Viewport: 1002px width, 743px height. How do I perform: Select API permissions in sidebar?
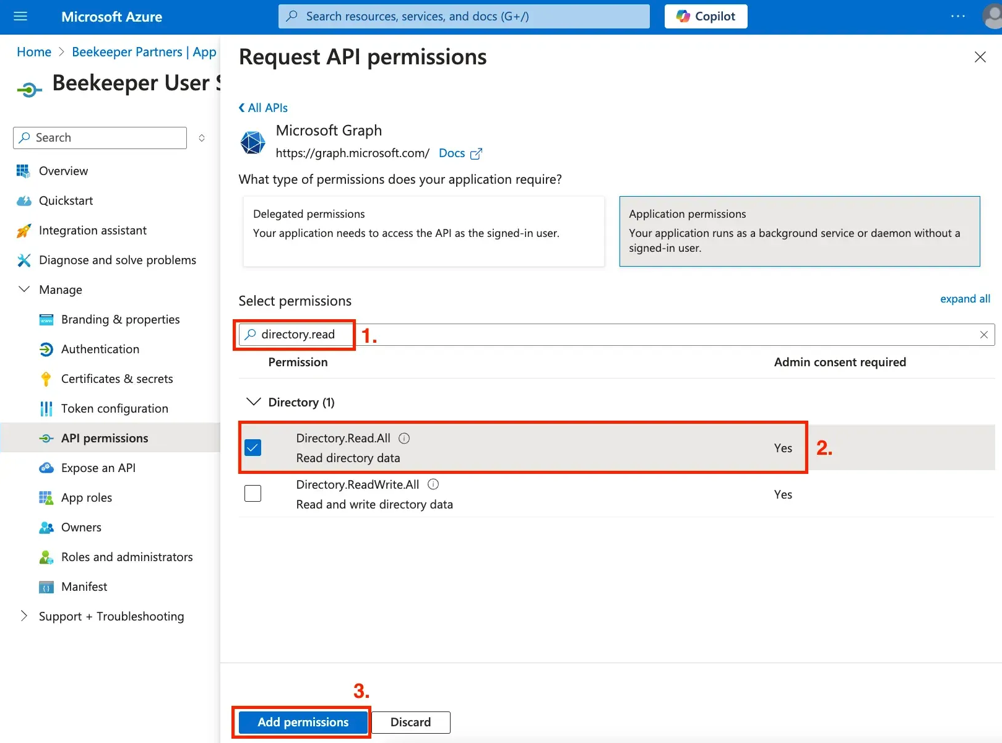tap(110, 438)
